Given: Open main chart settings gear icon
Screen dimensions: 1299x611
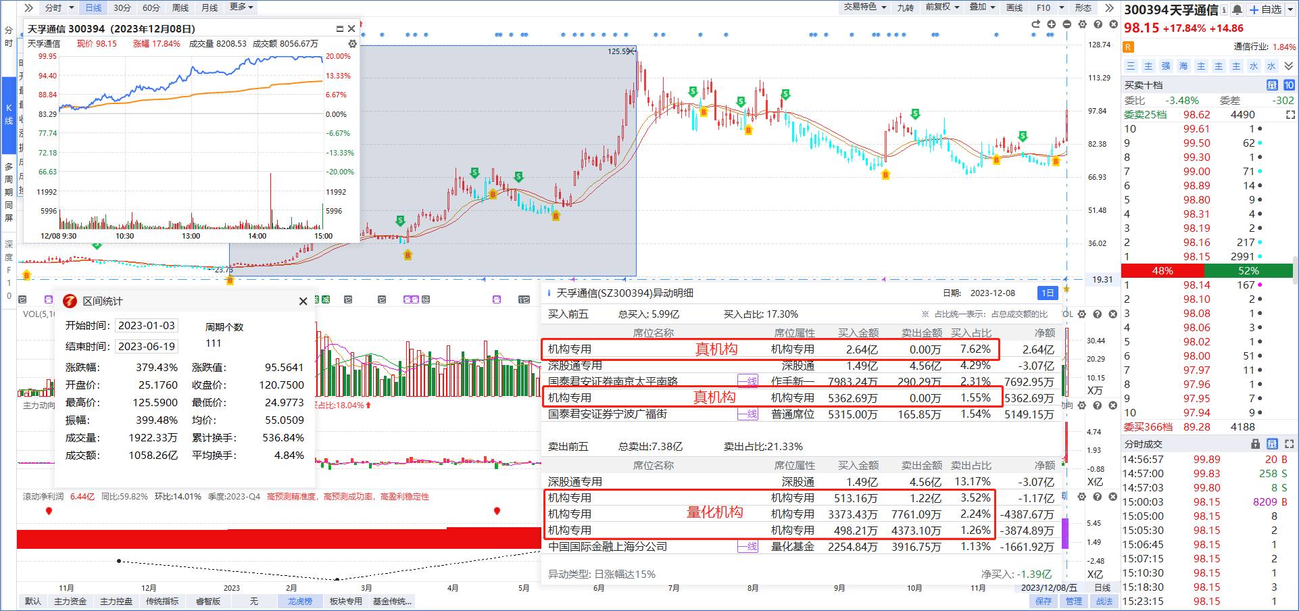Looking at the screenshot, I should [1082, 24].
